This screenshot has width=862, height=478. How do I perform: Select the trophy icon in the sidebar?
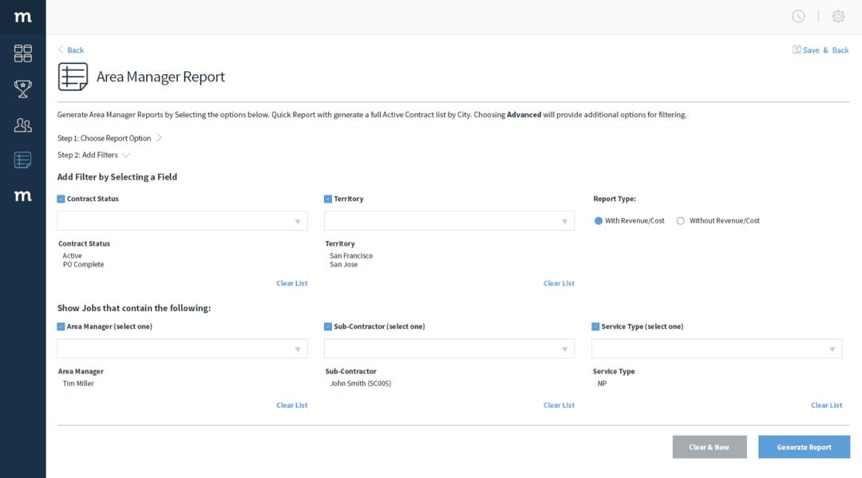pyautogui.click(x=22, y=89)
